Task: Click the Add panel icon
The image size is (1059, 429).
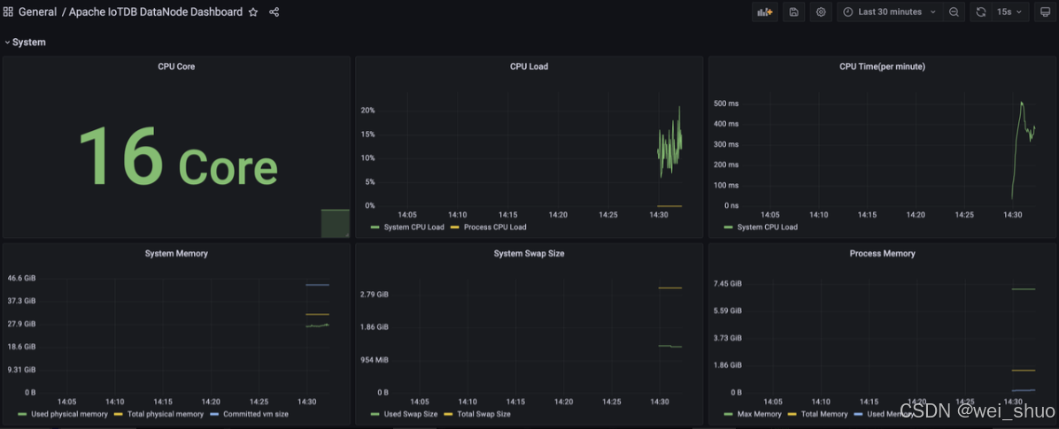Action: [763, 12]
